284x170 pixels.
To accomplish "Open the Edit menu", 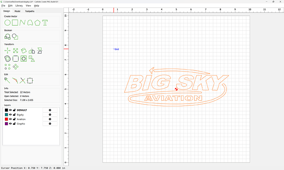I will point(10,6).
